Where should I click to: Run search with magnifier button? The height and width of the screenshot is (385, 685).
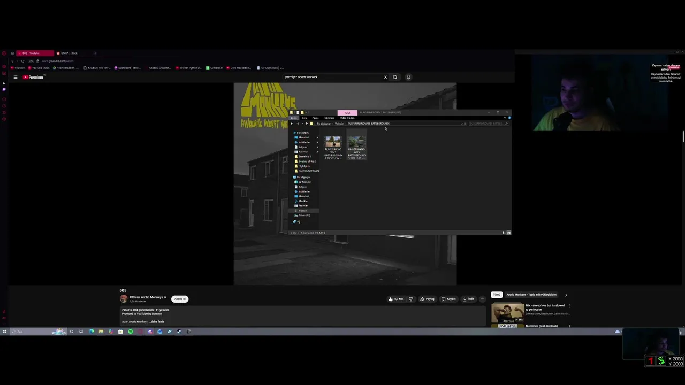(x=395, y=77)
